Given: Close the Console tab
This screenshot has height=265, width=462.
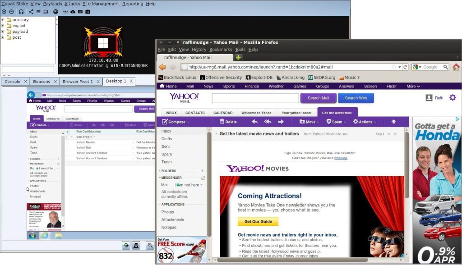Looking at the screenshot, I should click(x=25, y=82).
